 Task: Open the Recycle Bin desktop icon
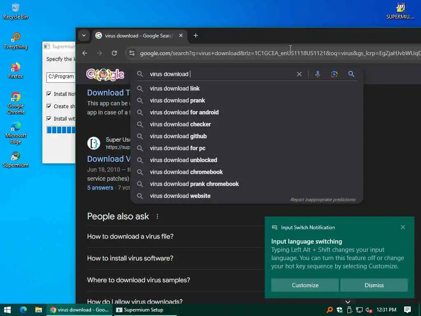[x=16, y=11]
